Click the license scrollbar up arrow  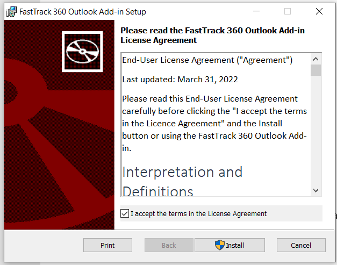316,59
